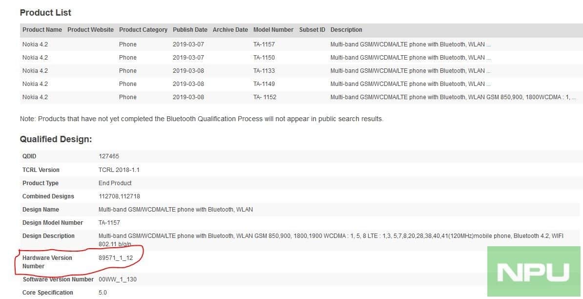
Task: Select the Subset ID column header
Action: pyautogui.click(x=312, y=30)
